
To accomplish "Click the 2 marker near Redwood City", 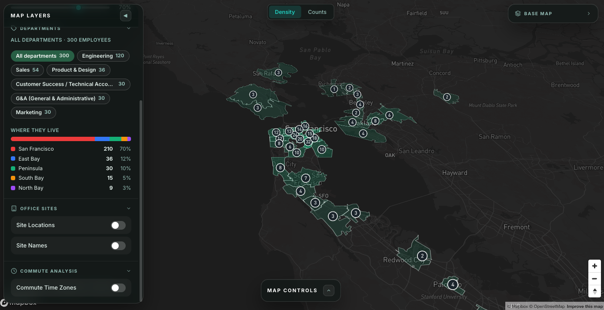I will point(422,256).
